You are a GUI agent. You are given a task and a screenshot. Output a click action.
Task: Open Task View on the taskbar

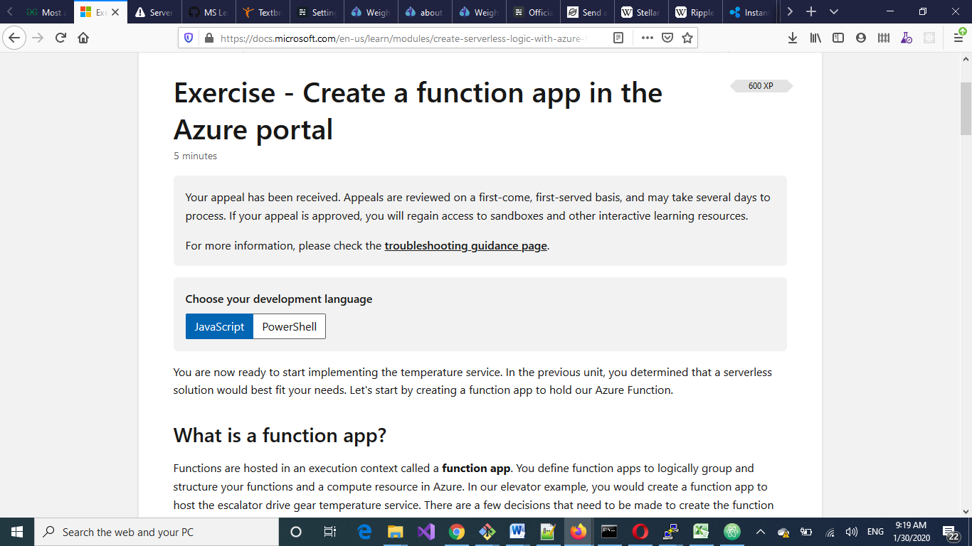point(329,532)
